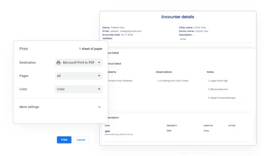Click the ACTION table header
Screen dimensions: 267x156
coord(232,126)
